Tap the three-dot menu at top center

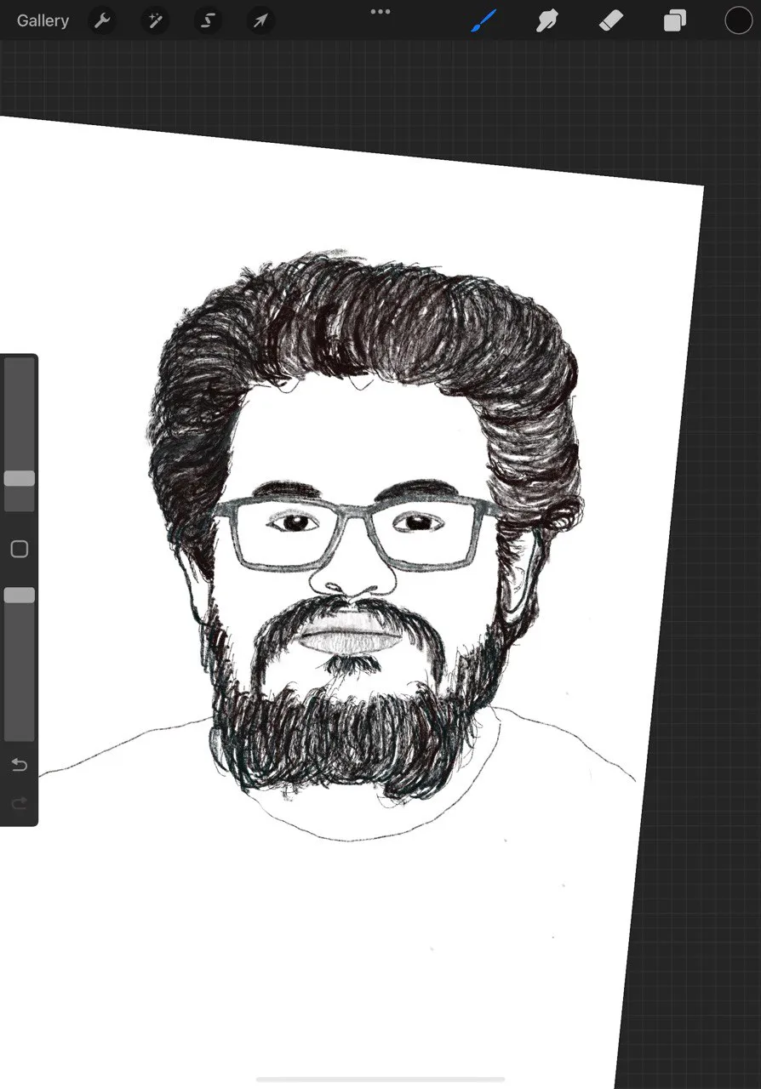point(380,12)
